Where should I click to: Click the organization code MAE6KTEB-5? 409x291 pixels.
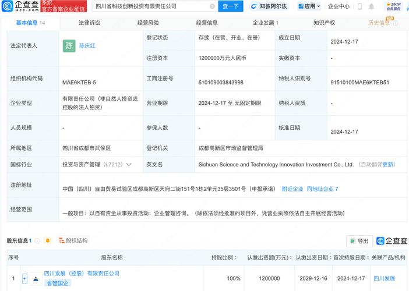(79, 83)
